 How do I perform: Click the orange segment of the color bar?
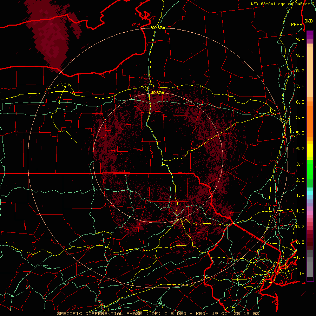[310, 121]
